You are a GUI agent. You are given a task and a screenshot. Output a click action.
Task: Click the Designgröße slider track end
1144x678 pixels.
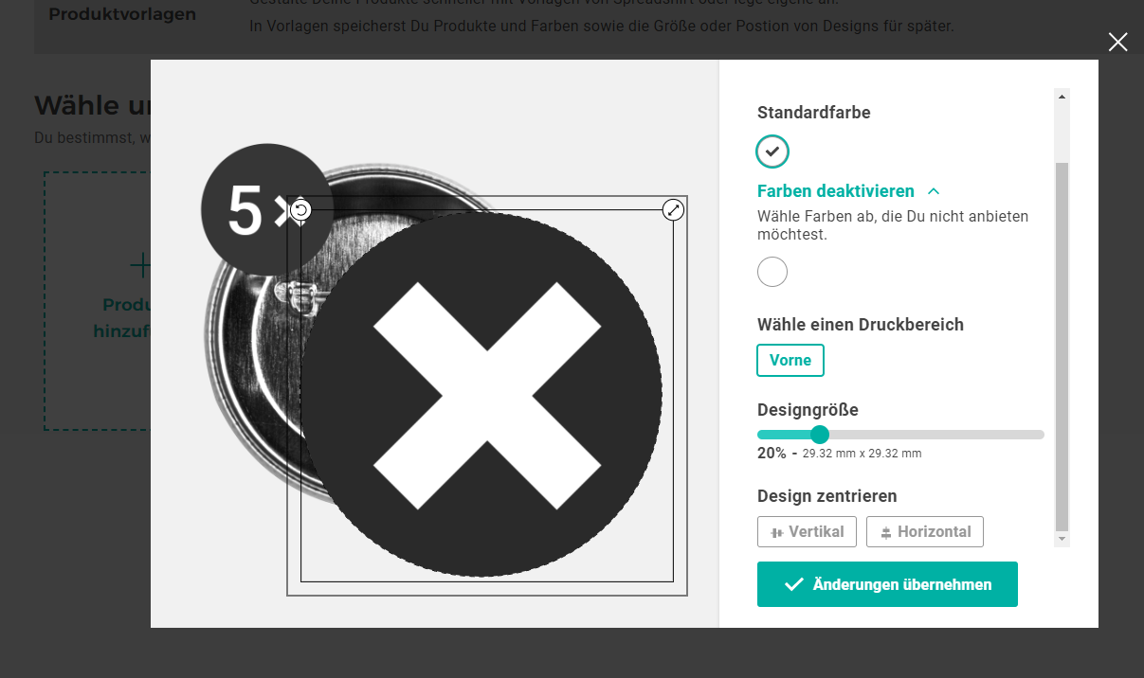(1041, 435)
